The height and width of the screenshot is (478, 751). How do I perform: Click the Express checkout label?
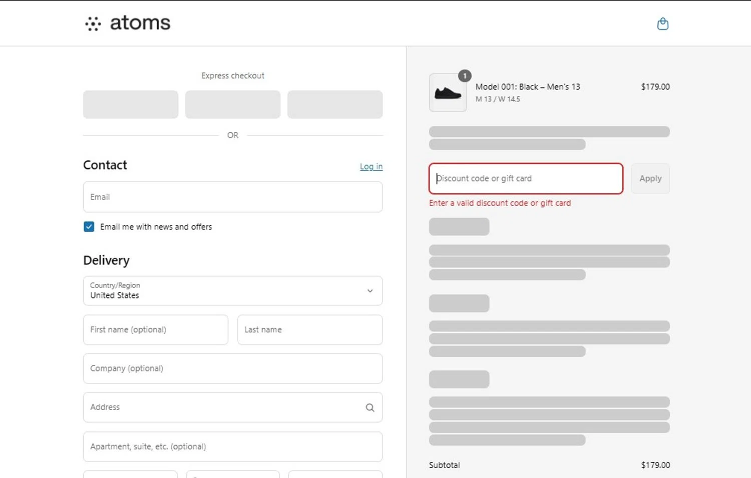pyautogui.click(x=233, y=75)
